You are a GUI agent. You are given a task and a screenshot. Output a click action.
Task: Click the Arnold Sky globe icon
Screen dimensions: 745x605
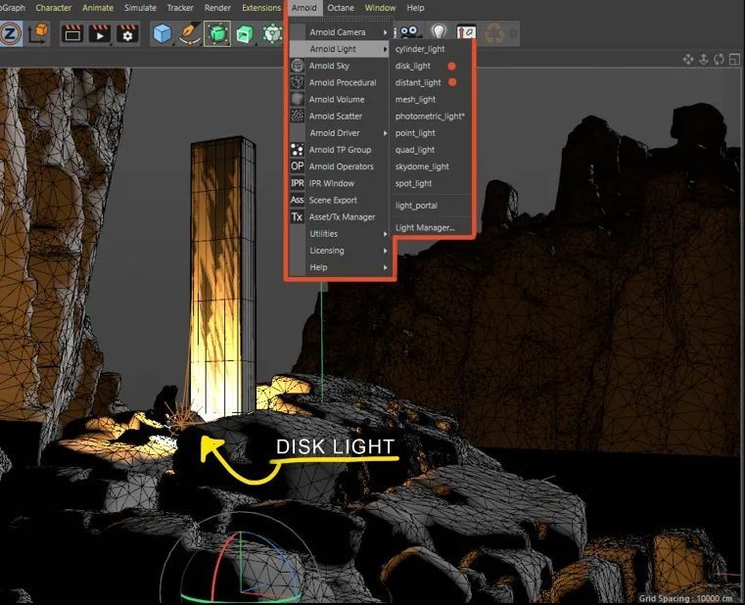coord(298,66)
